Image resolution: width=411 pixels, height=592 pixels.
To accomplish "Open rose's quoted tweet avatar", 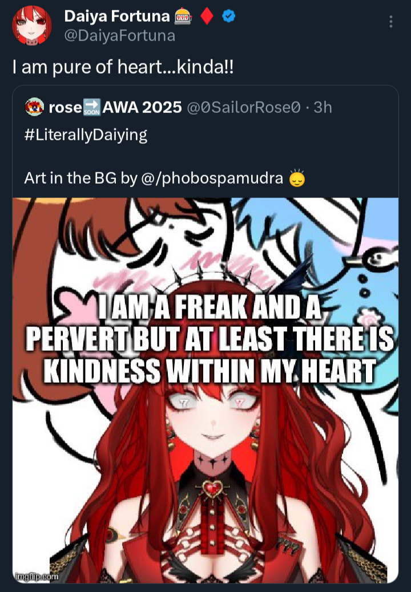I will 34,107.
